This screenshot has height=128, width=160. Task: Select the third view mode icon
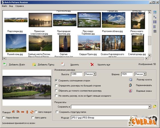pyautogui.click(x=155, y=22)
